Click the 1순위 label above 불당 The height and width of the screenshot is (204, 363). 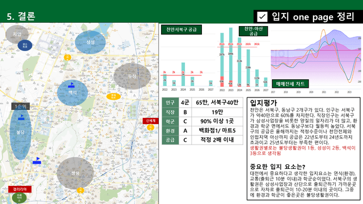pyautogui.click(x=20, y=107)
